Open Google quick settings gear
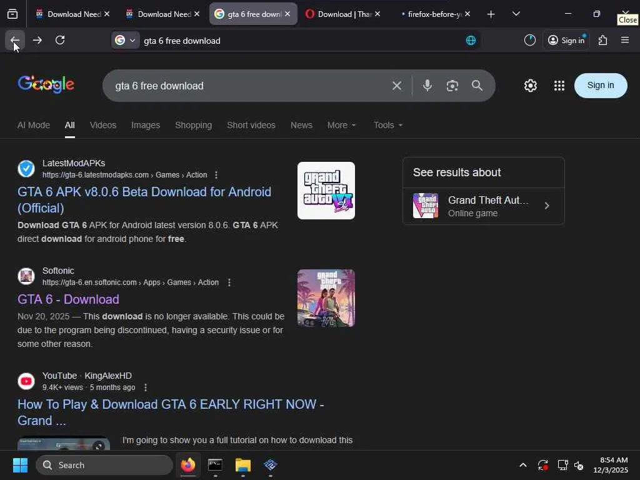The height and width of the screenshot is (480, 640). point(530,86)
